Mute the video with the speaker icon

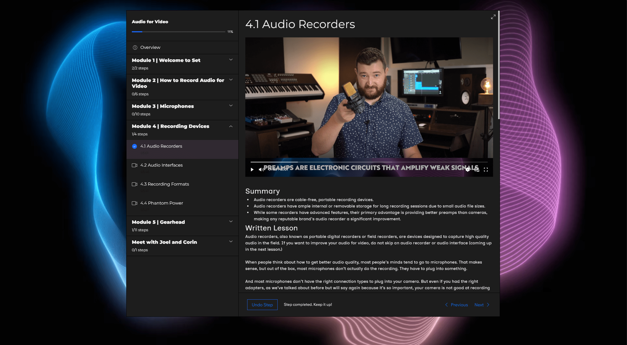(261, 170)
